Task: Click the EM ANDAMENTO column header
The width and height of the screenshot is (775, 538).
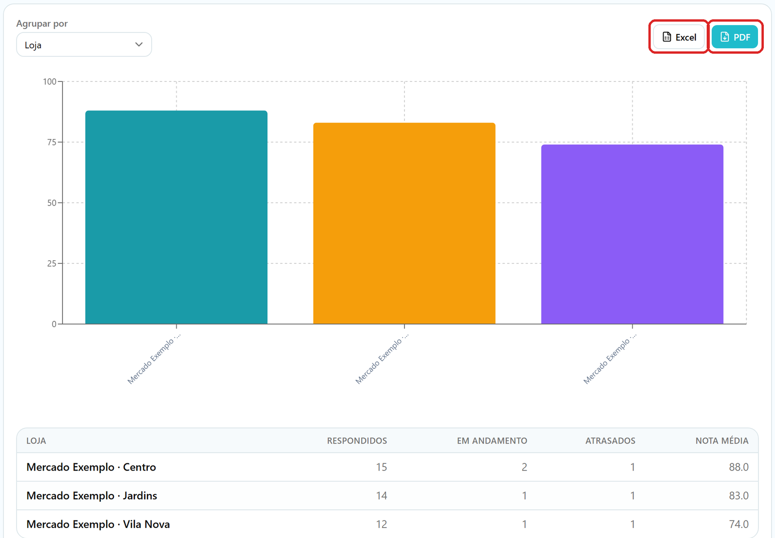Action: (492, 441)
